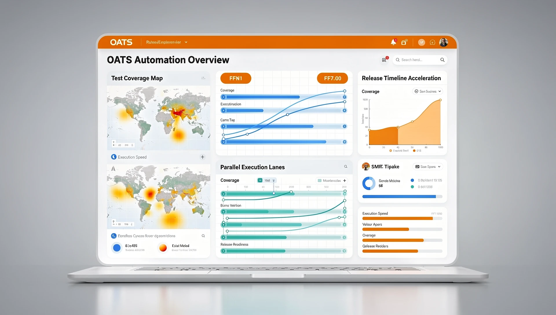The image size is (556, 315).
Task: Click the magnifier at search field's right
Action: tap(442, 60)
